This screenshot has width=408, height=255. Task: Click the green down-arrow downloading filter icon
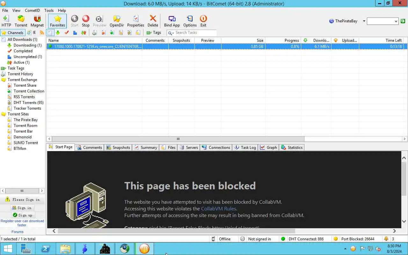click(x=58, y=33)
